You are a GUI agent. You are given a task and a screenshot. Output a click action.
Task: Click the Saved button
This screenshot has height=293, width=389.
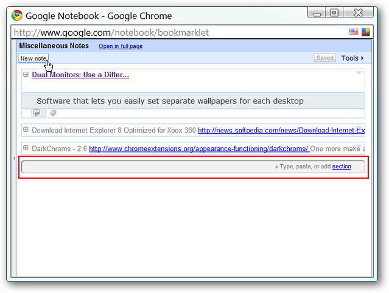324,58
